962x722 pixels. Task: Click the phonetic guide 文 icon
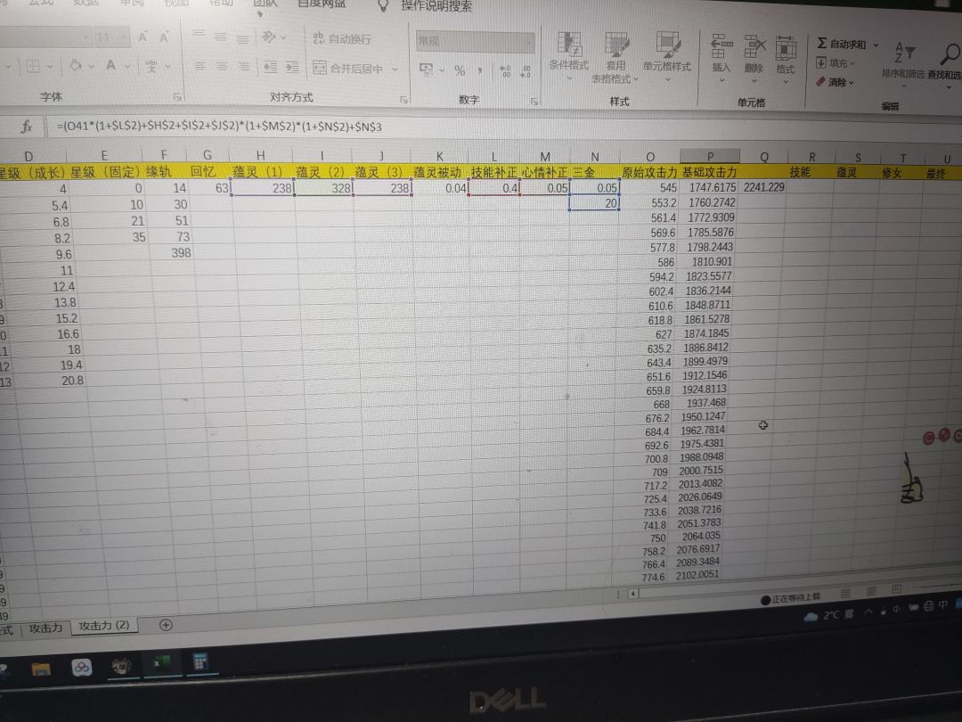point(151,66)
